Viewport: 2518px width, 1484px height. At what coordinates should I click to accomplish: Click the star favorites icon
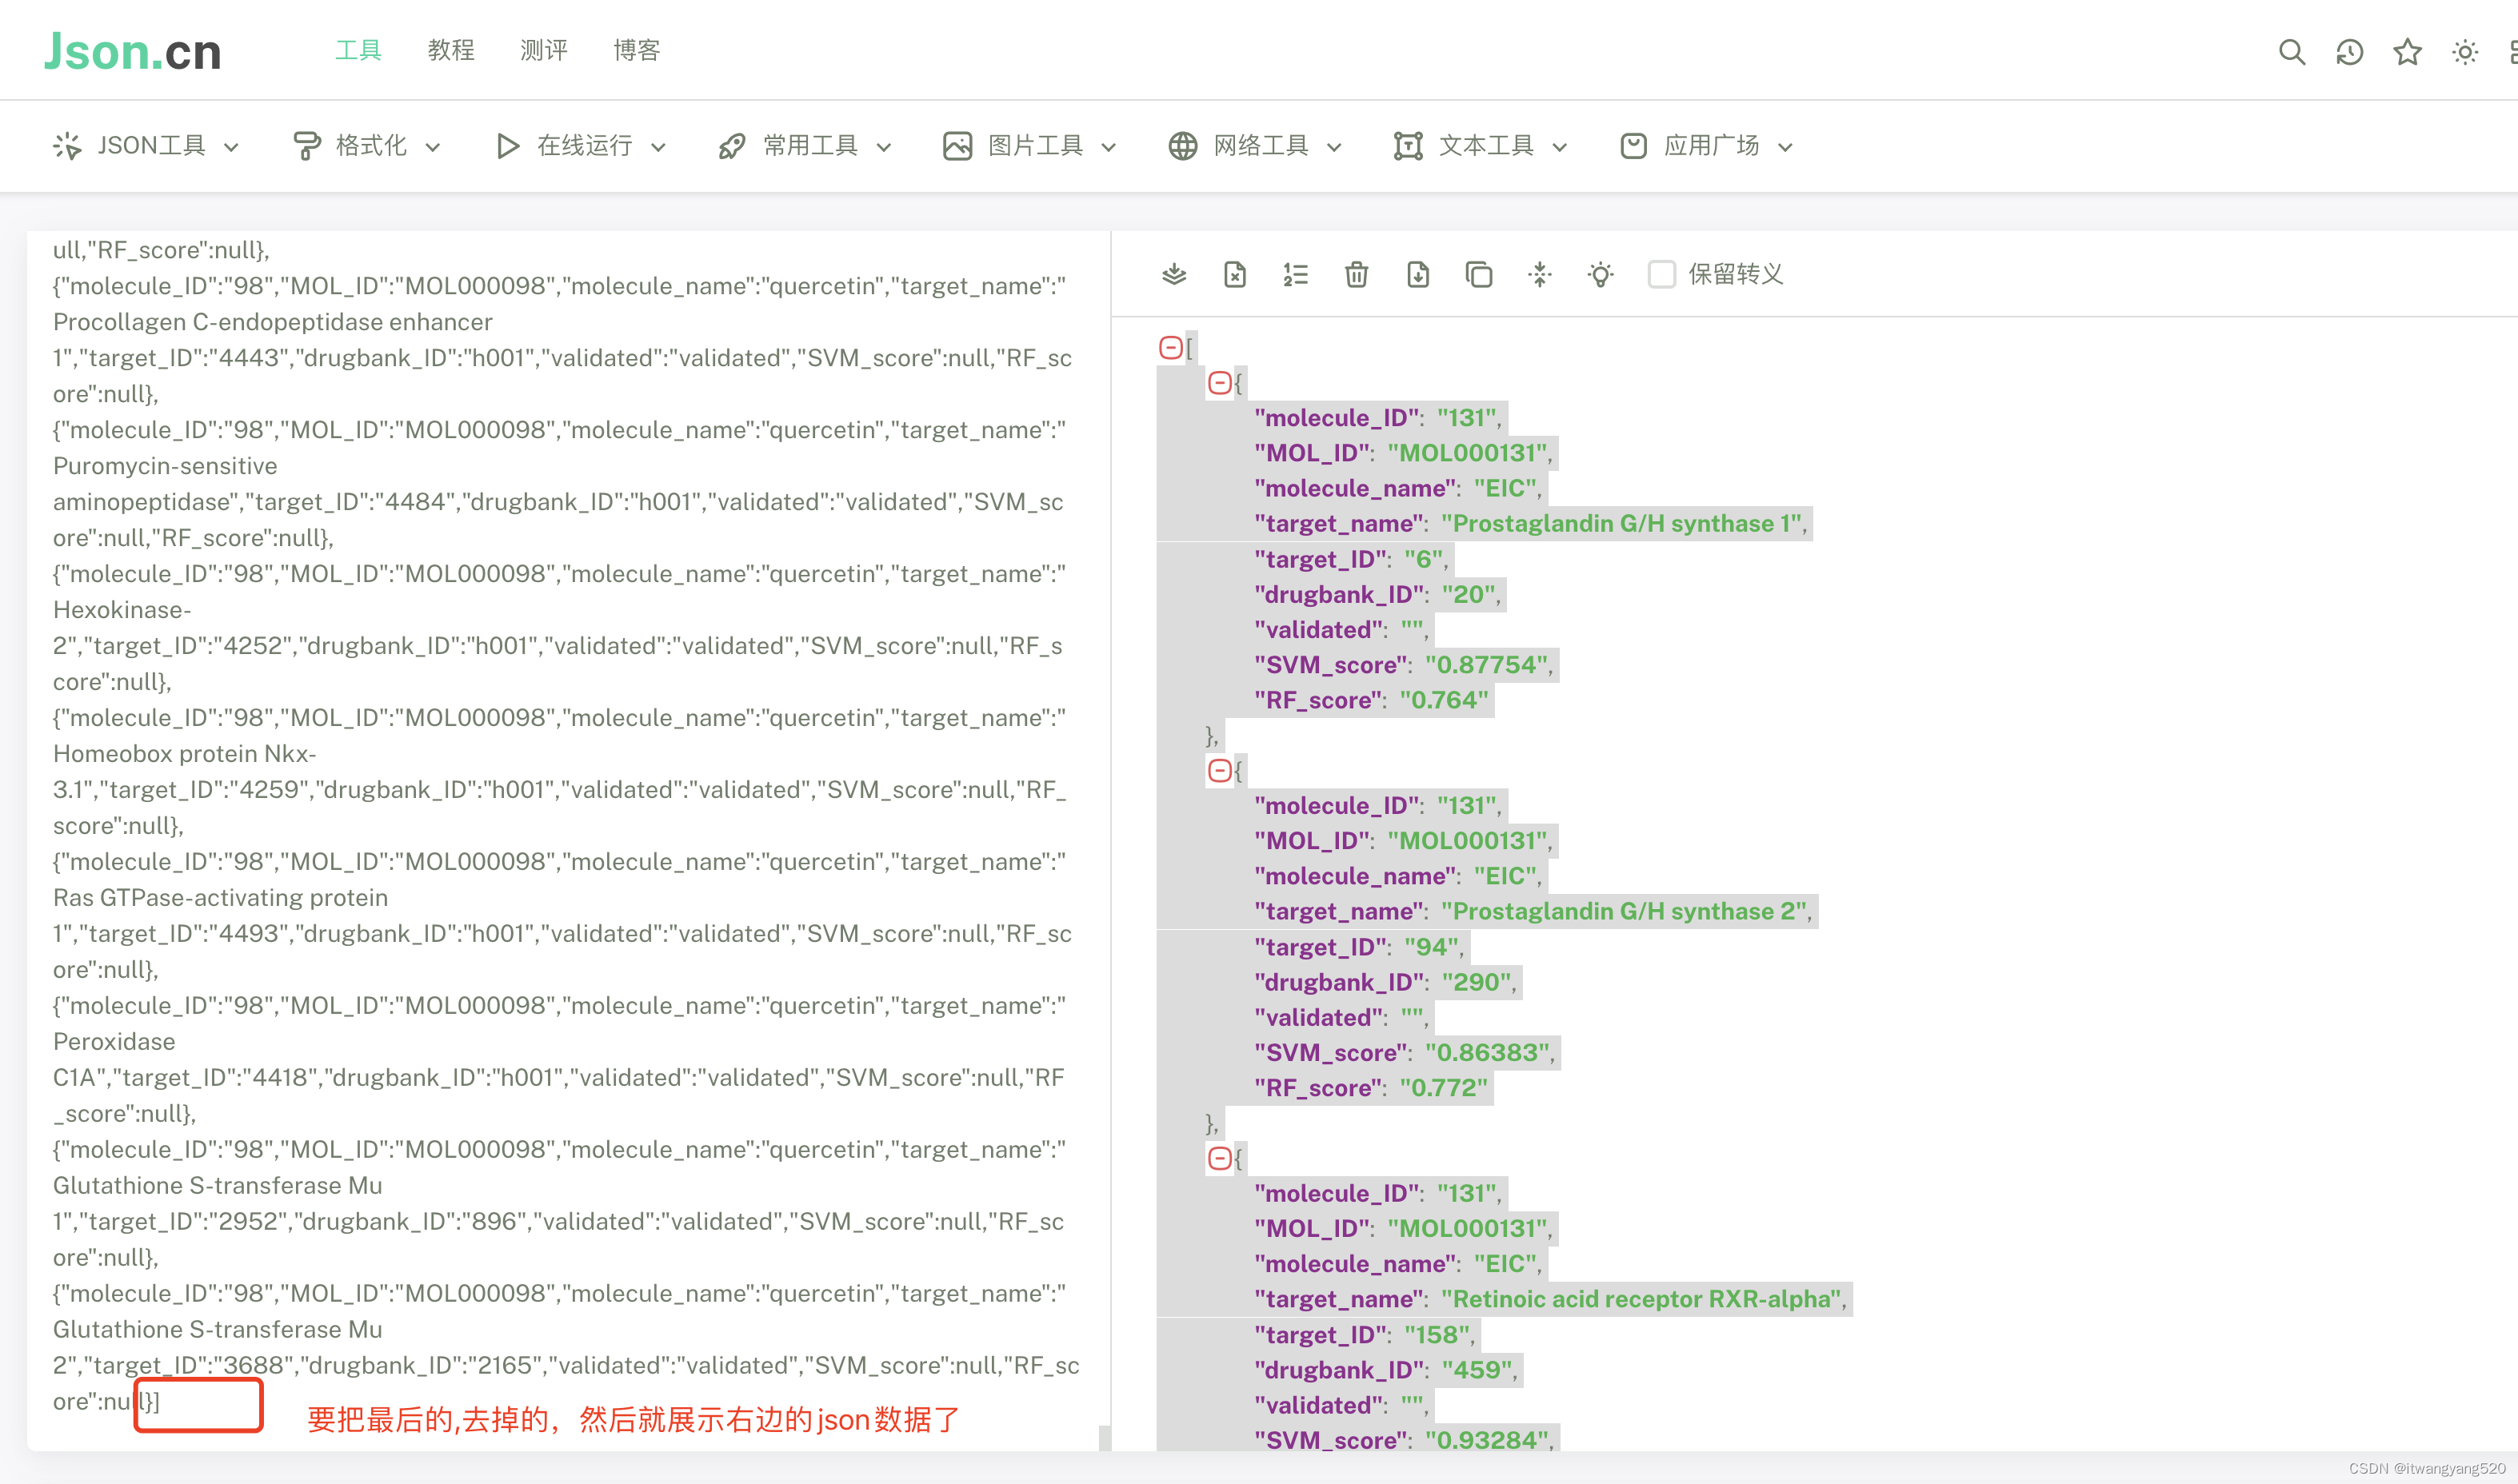[x=2408, y=52]
